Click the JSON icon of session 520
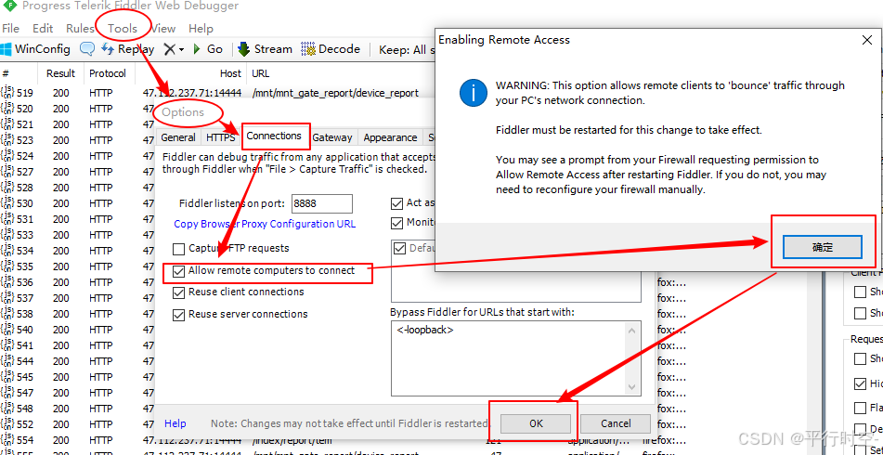 click(x=7, y=109)
